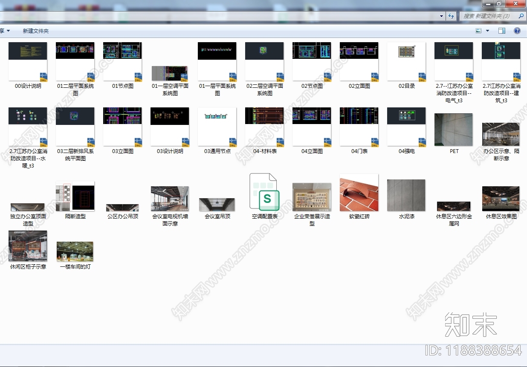Select the 01节点图 DWG file icon
The image size is (527, 367).
click(122, 61)
